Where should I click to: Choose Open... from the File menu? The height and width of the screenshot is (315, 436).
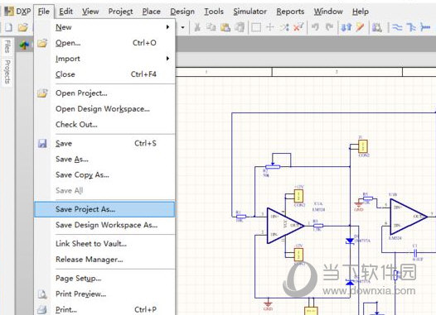tap(104, 43)
